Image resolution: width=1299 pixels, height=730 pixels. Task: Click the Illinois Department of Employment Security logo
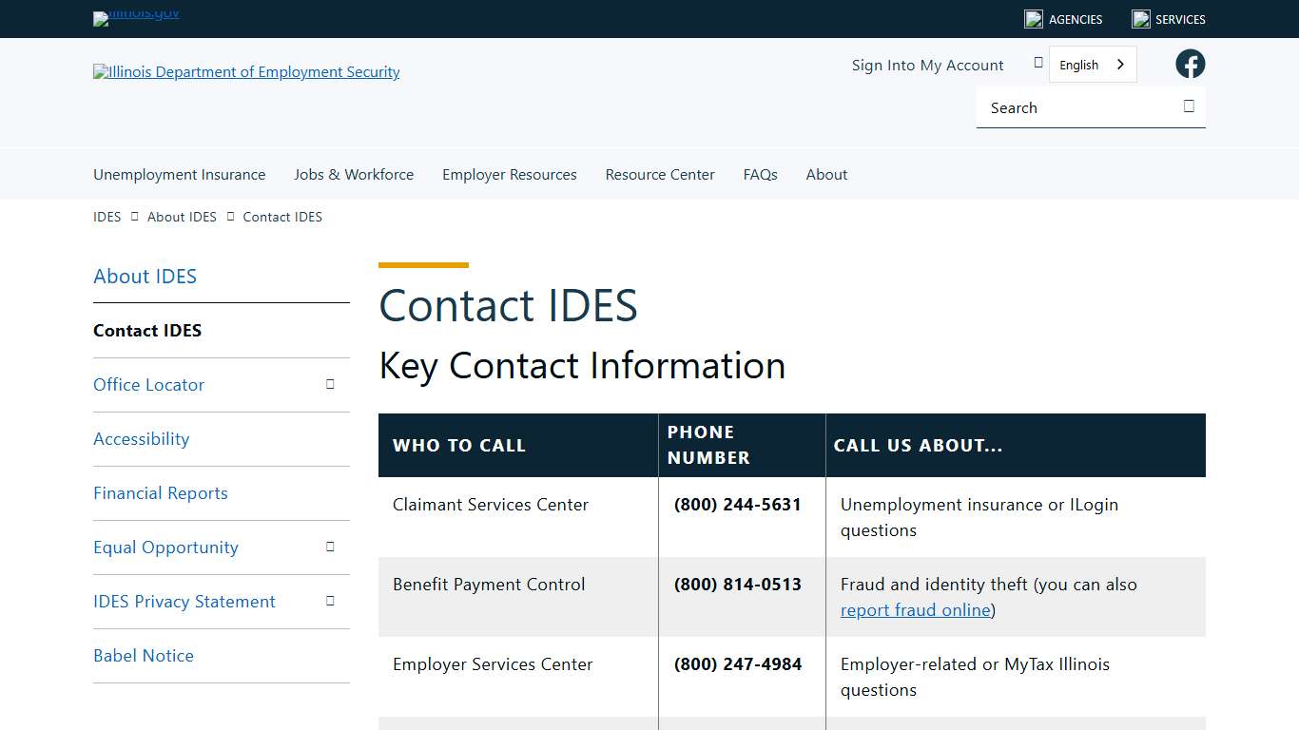[245, 71]
